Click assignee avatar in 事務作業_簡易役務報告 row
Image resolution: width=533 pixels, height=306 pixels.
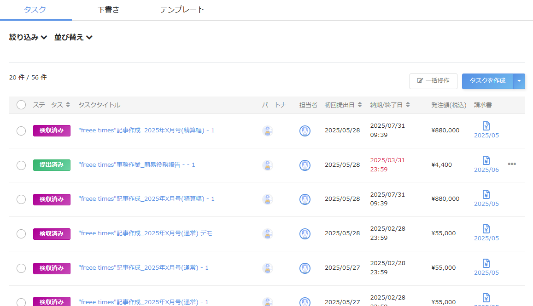(x=305, y=165)
